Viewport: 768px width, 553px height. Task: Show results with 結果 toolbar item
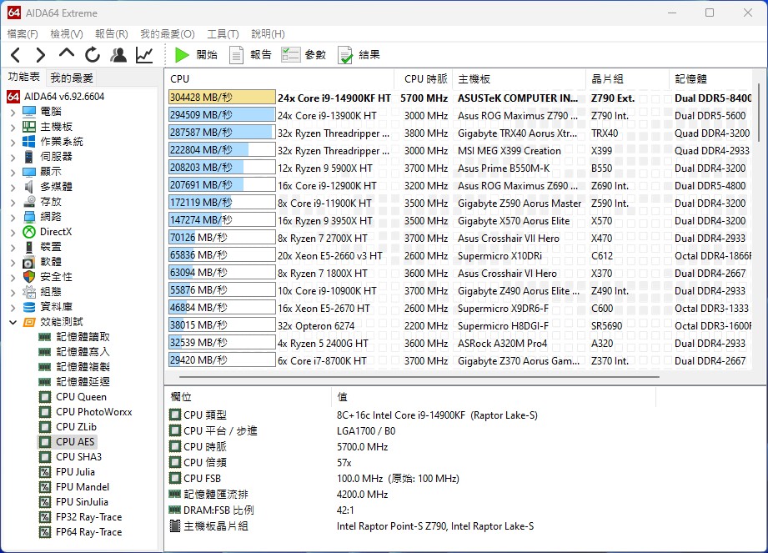point(359,55)
